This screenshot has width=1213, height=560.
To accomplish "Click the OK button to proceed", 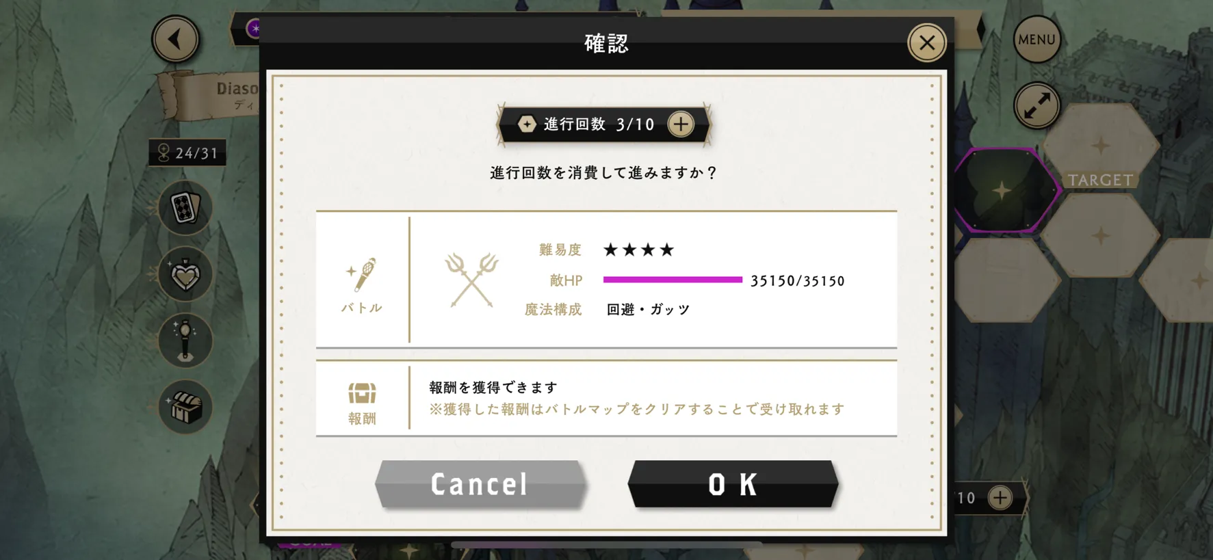I will 733,484.
